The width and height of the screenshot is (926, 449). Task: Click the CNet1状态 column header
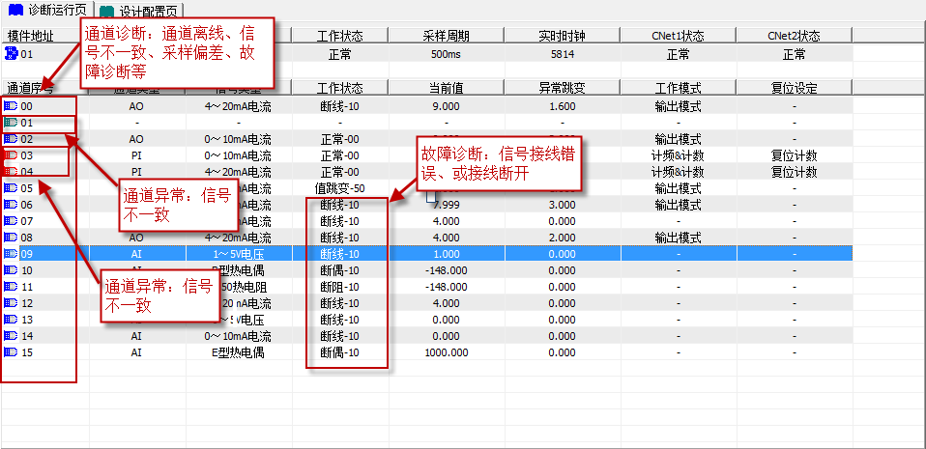point(677,36)
